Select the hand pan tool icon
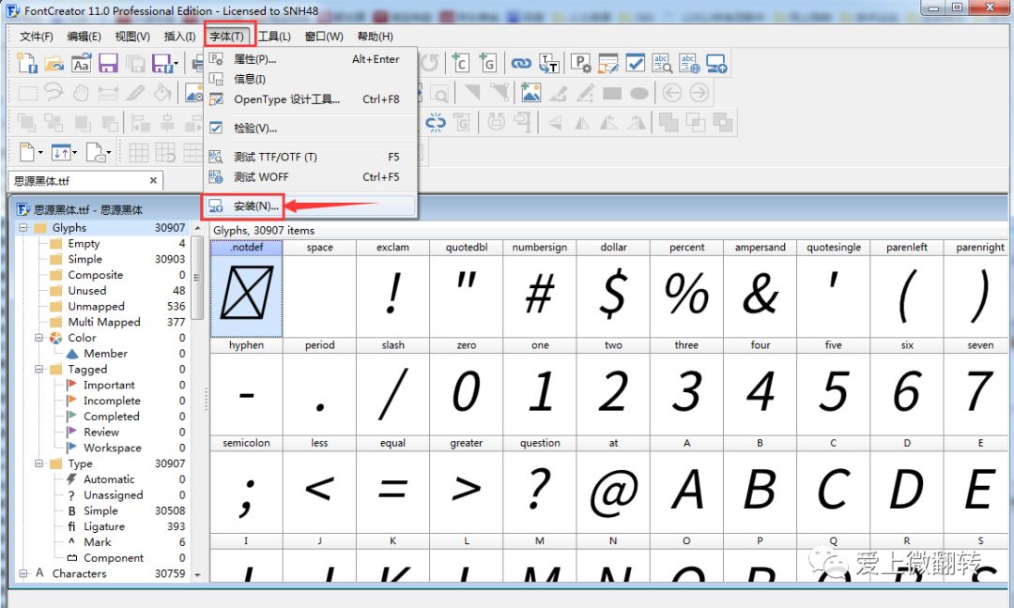Viewport: 1014px width, 608px height. point(81,93)
